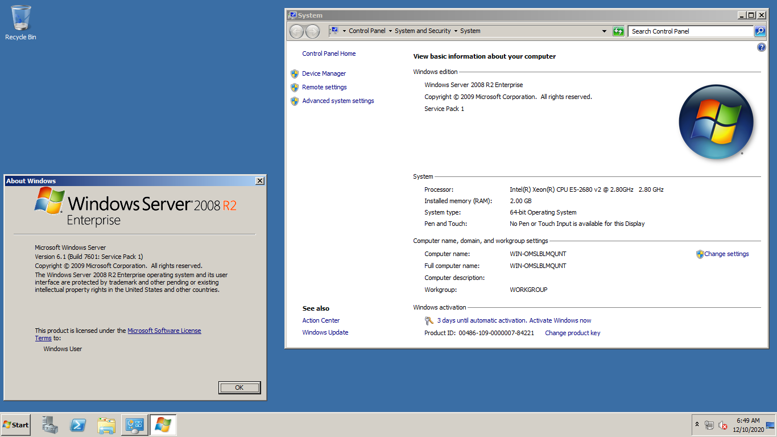Open the Recycle Bin desktop icon
This screenshot has height=437, width=777.
(x=20, y=23)
